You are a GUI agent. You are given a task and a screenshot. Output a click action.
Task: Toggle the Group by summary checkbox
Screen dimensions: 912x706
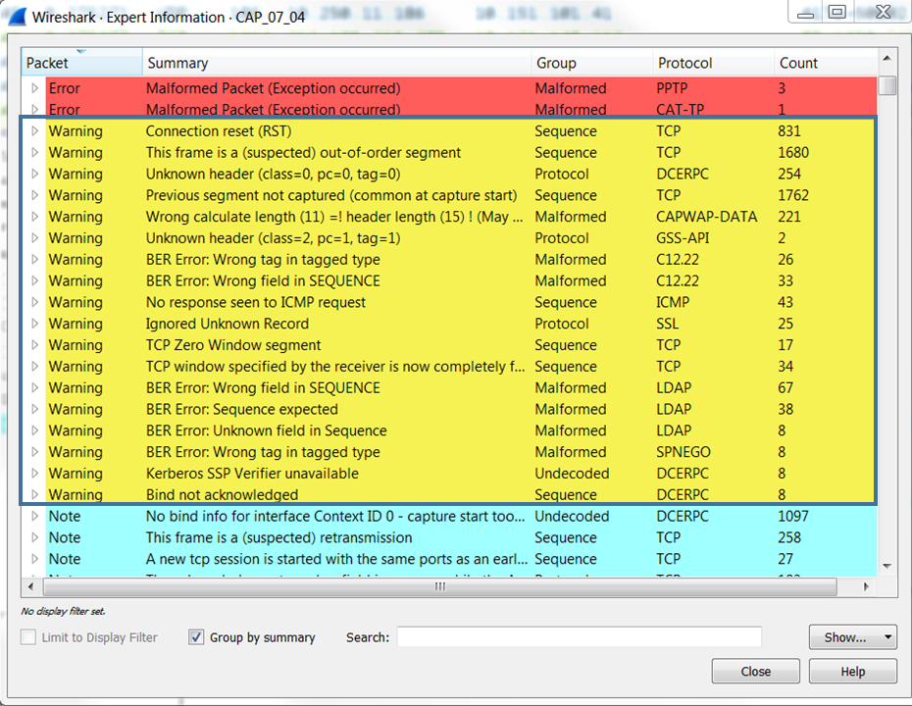coord(196,637)
